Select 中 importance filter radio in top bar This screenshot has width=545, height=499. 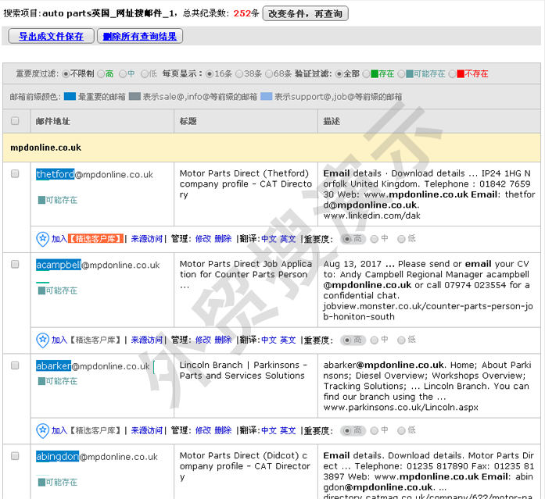pyautogui.click(x=122, y=74)
